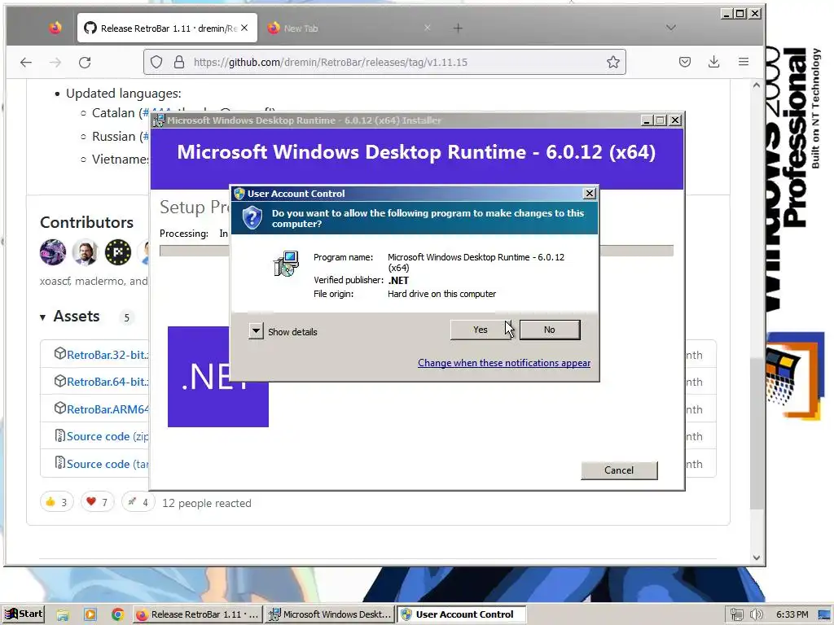Close the Release RetroBar tab

click(x=244, y=28)
